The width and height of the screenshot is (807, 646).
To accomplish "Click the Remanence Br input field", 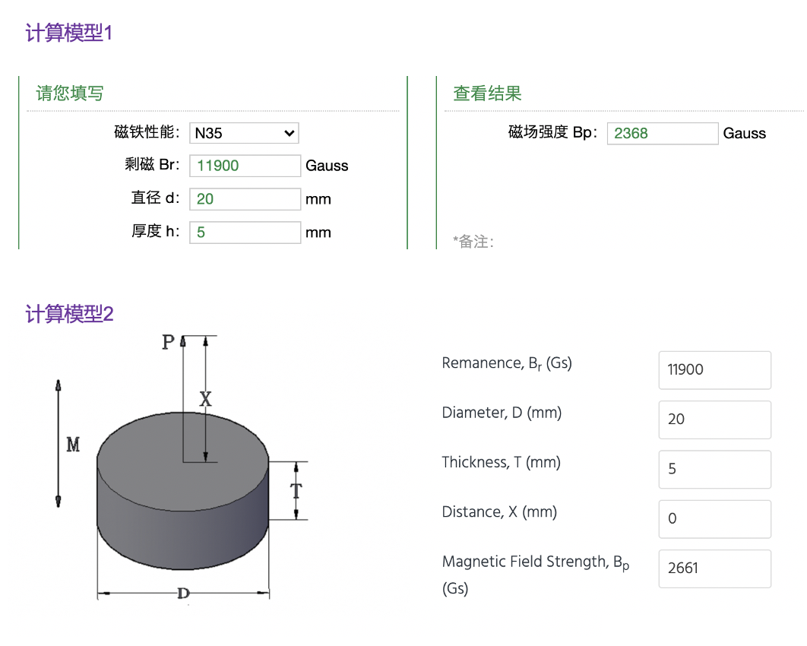I will (715, 370).
